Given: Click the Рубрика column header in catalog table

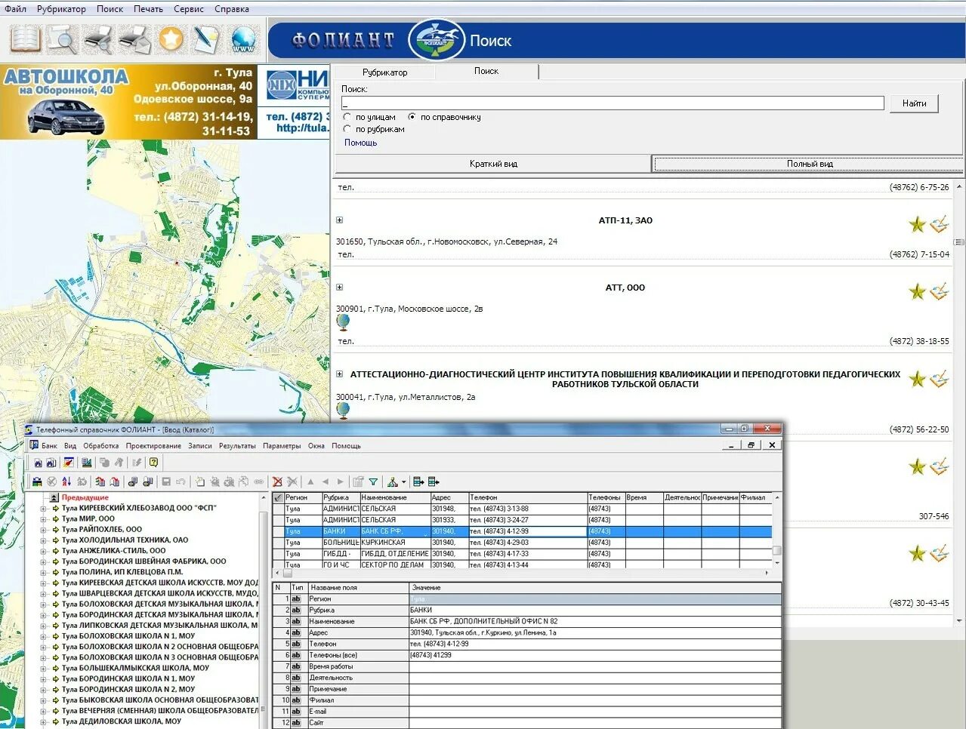Looking at the screenshot, I should [x=341, y=497].
